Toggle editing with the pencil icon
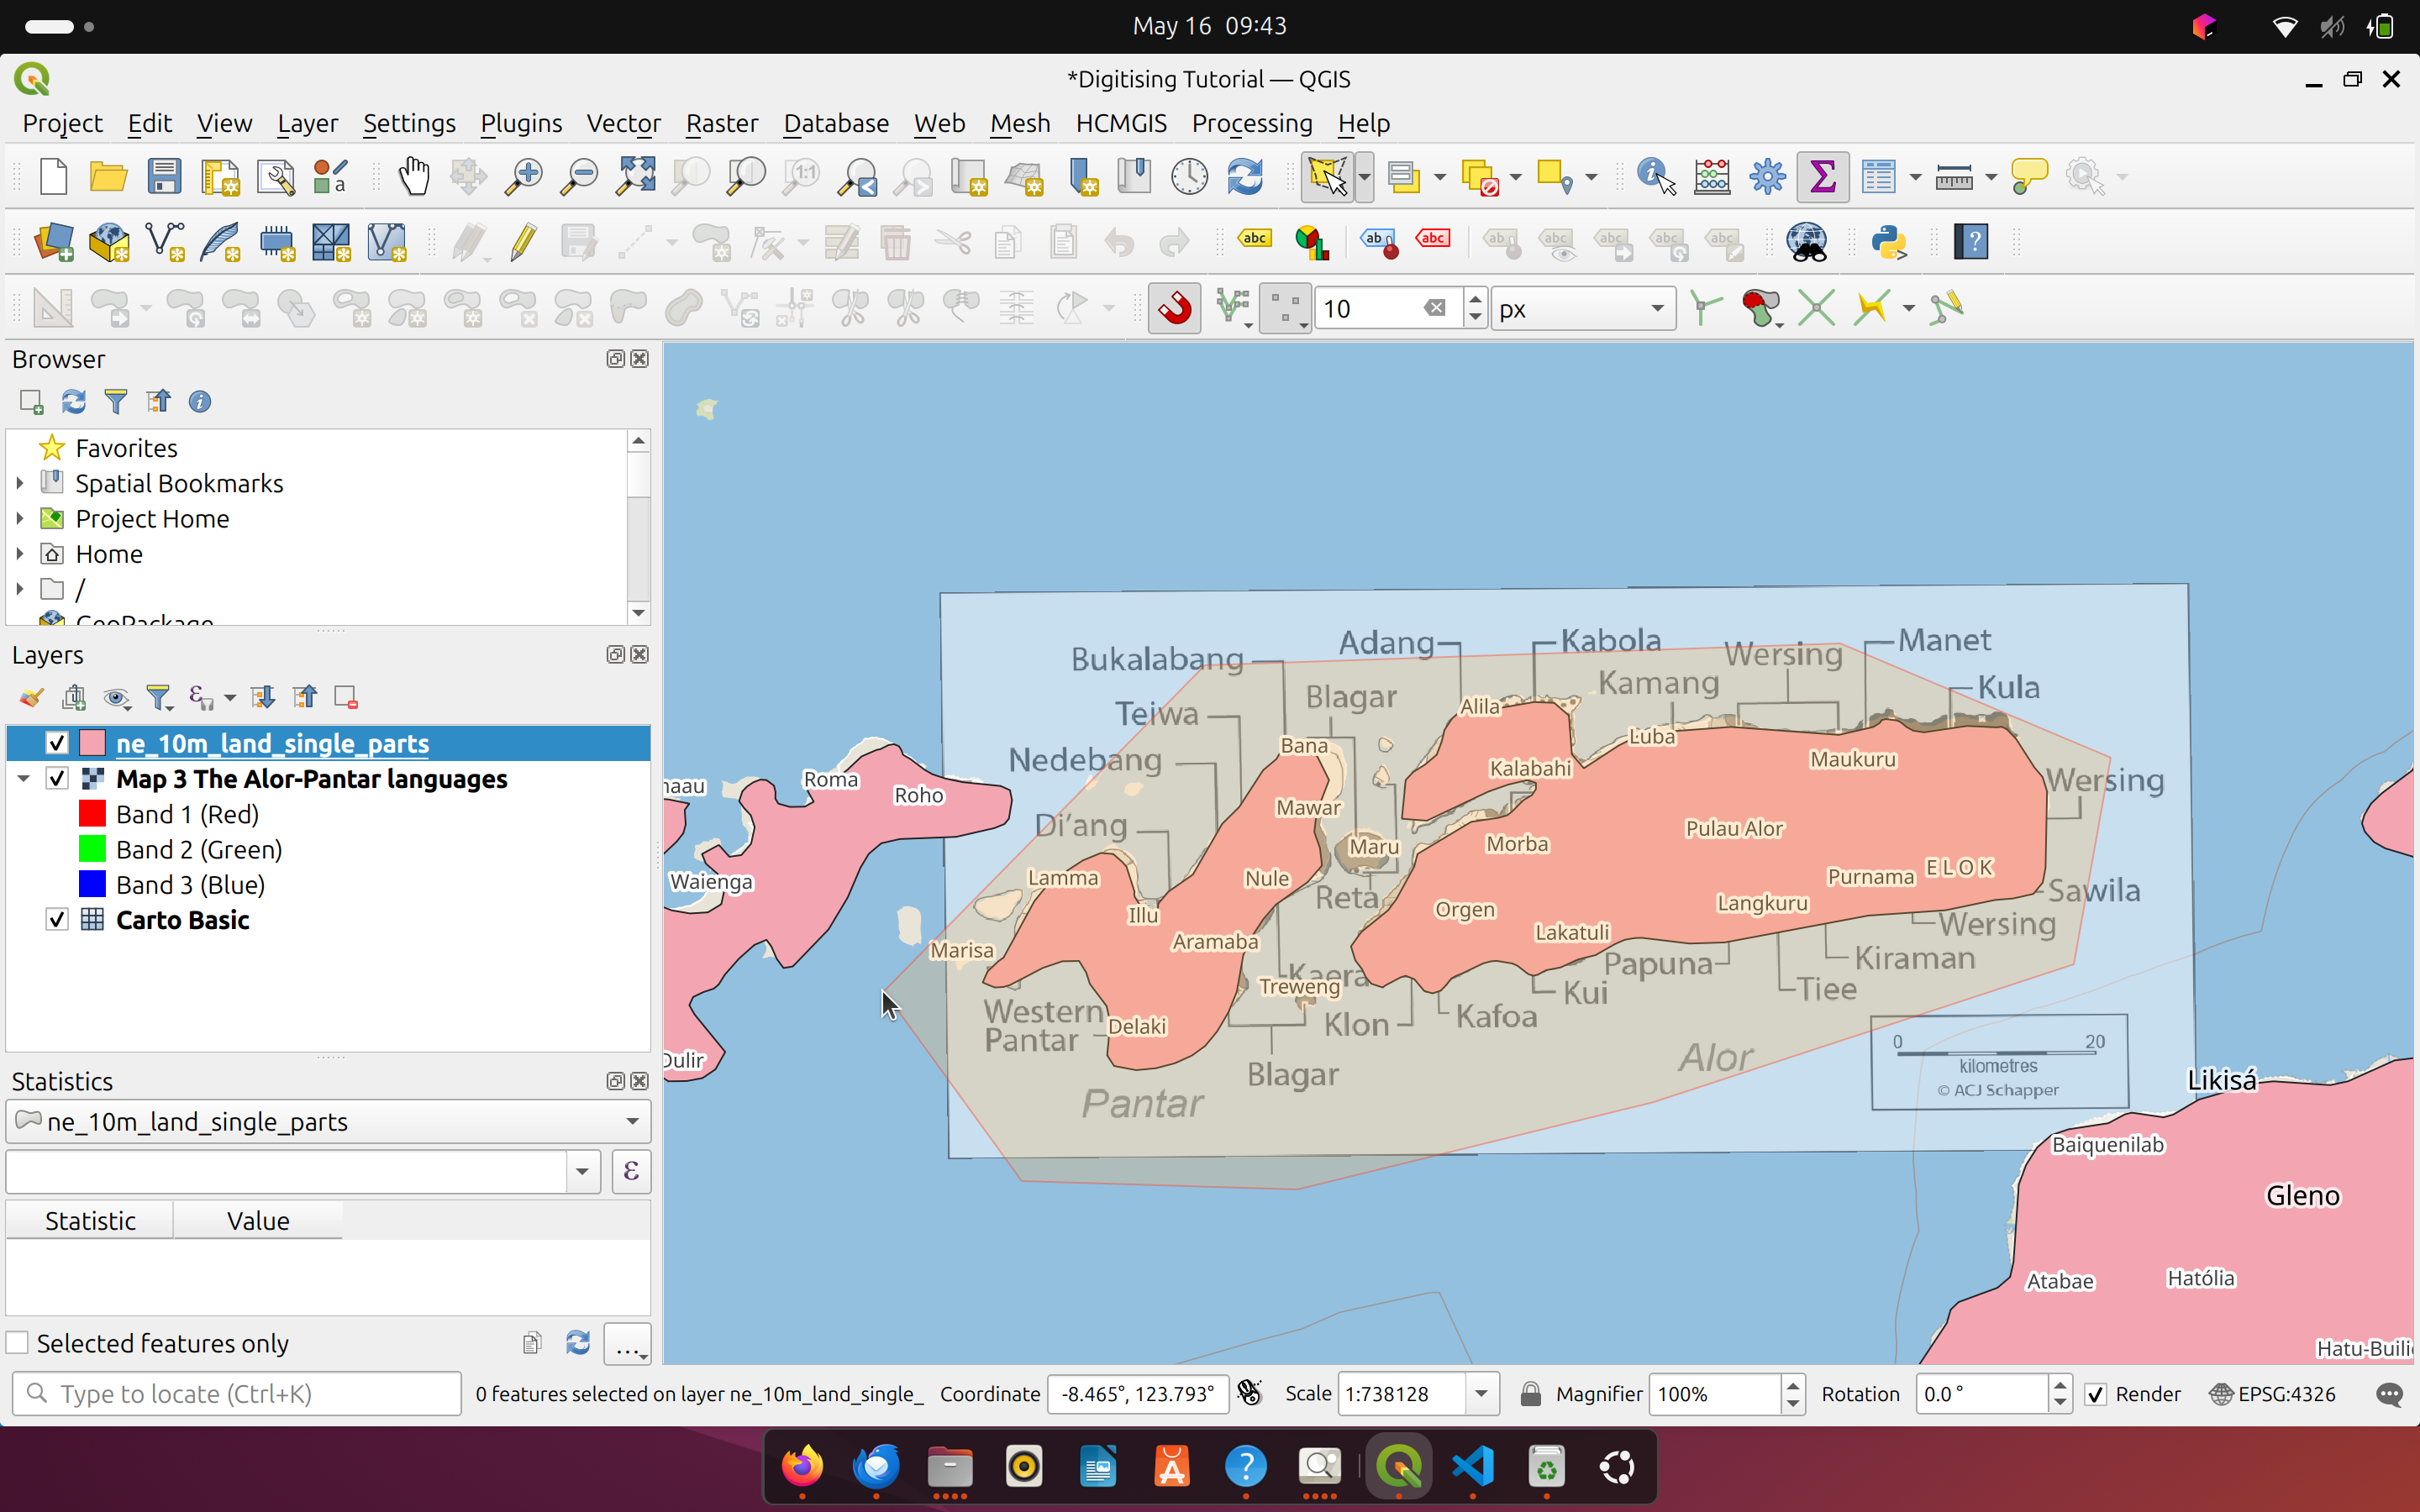 (x=523, y=242)
